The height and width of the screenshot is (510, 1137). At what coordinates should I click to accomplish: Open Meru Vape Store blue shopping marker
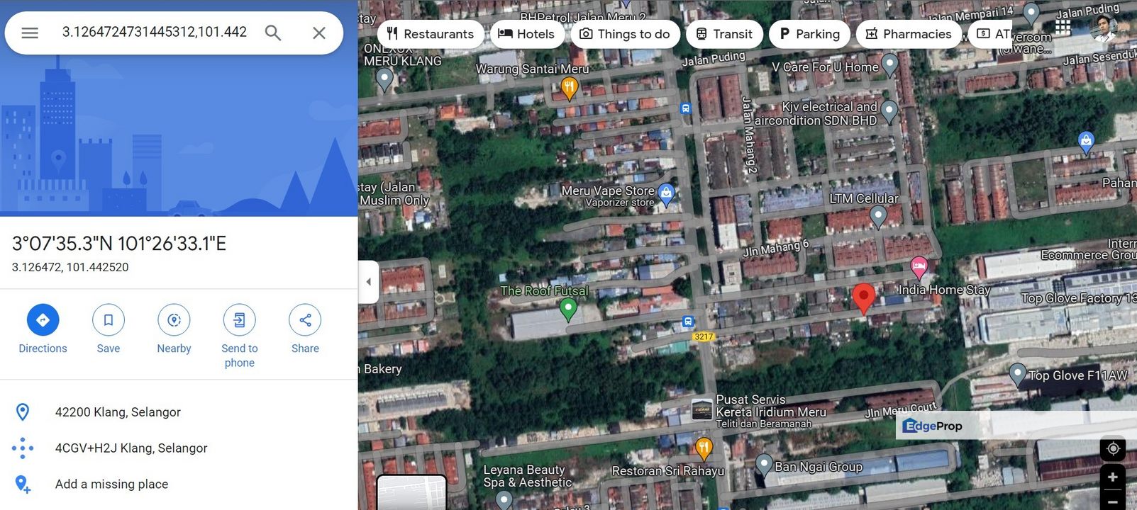[665, 193]
